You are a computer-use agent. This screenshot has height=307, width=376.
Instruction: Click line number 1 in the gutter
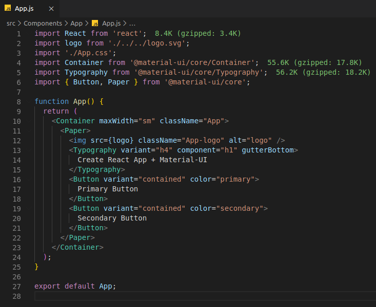18,34
